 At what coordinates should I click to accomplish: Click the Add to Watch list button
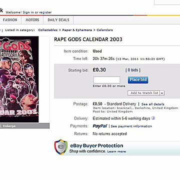pos(144,93)
